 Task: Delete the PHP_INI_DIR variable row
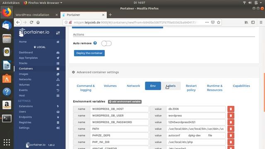(231, 142)
